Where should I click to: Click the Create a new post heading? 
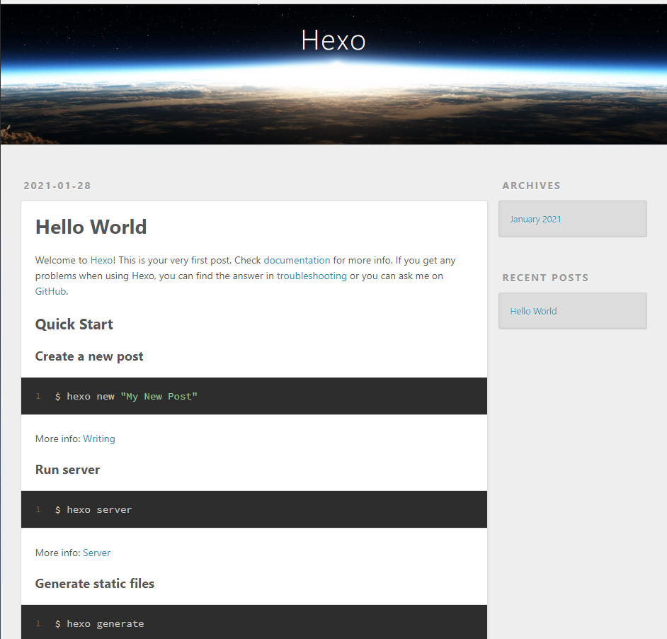pyautogui.click(x=89, y=356)
